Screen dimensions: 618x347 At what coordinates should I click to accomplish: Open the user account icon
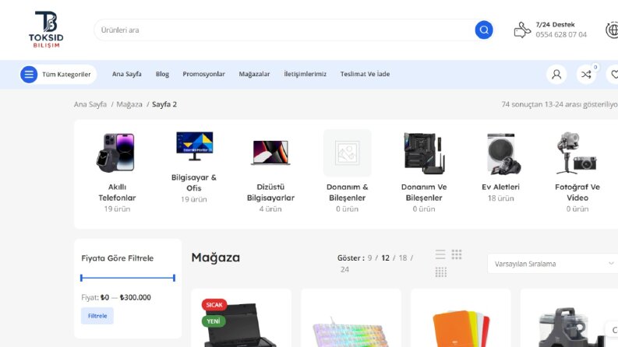tap(556, 74)
